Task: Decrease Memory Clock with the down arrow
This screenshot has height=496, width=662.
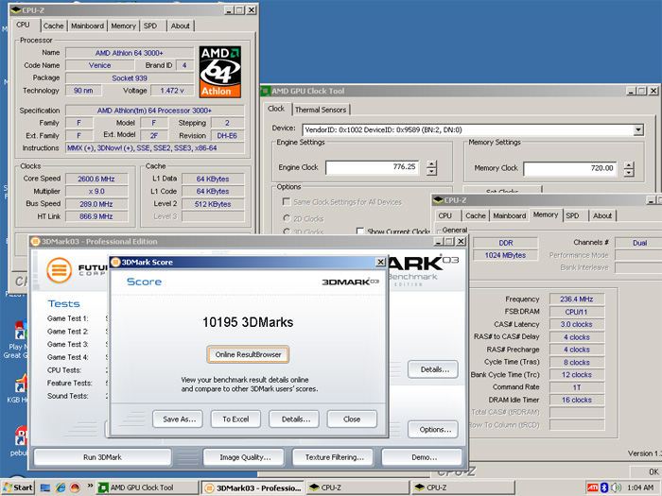Action: coord(629,173)
